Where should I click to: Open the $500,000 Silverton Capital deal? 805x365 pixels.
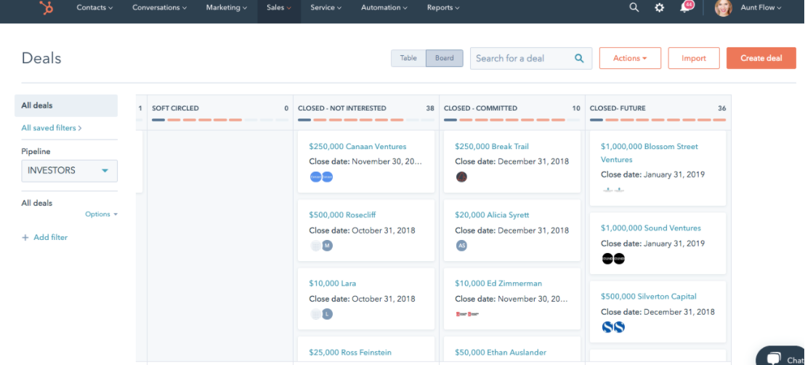pos(648,296)
